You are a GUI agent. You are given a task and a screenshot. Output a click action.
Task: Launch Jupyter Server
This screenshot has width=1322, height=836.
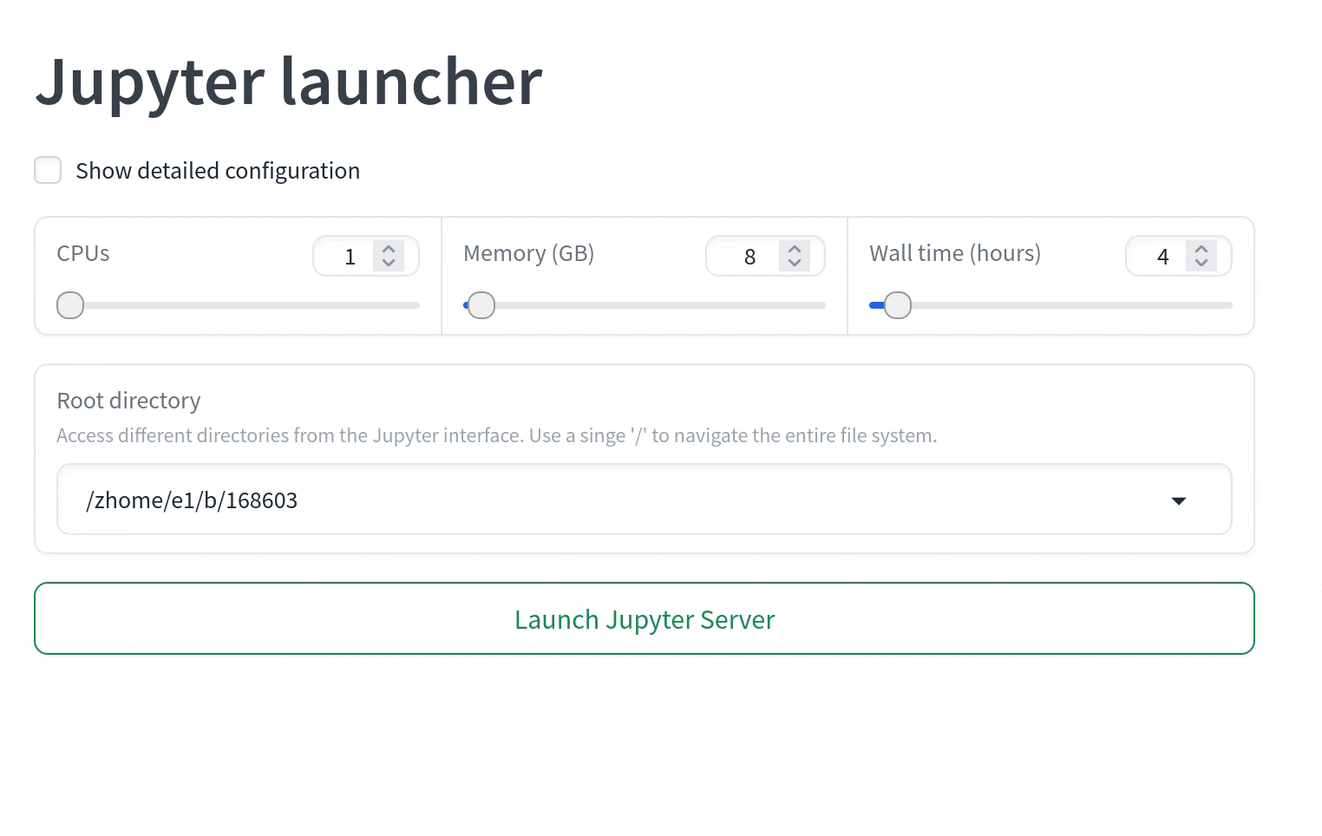pos(644,619)
